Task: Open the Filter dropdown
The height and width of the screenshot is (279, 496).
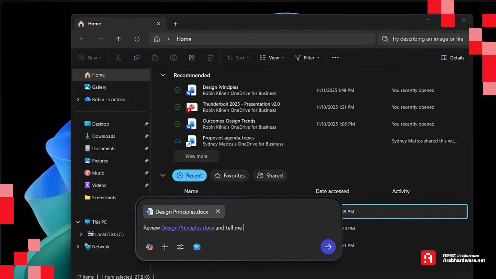Action: click(307, 58)
